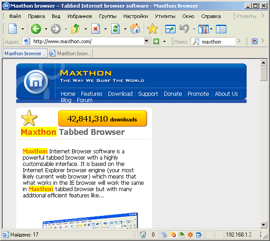
Task: Click the Undo closed tab icon
Action: pos(184,29)
